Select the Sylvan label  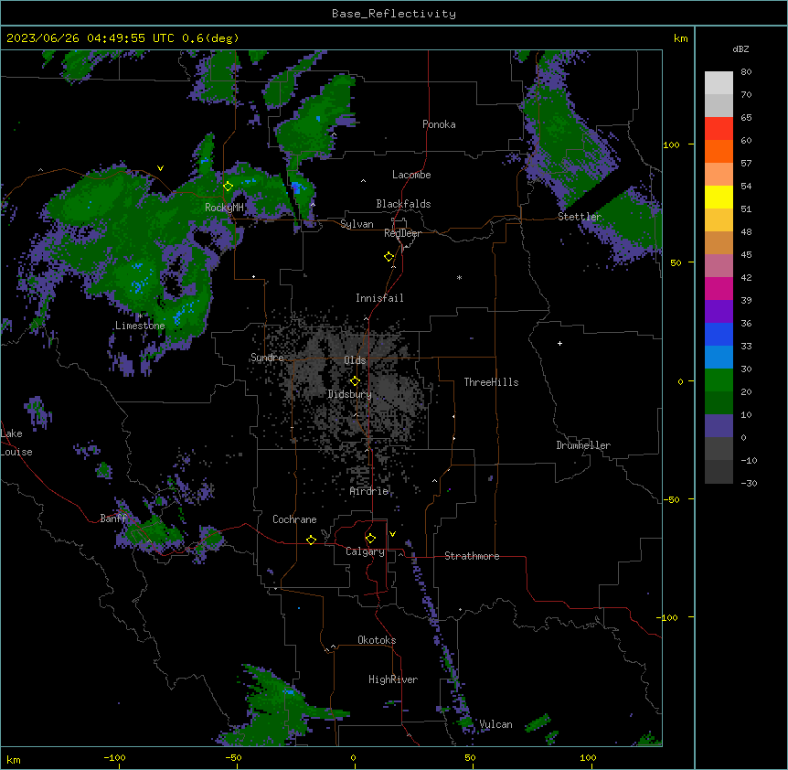357,224
